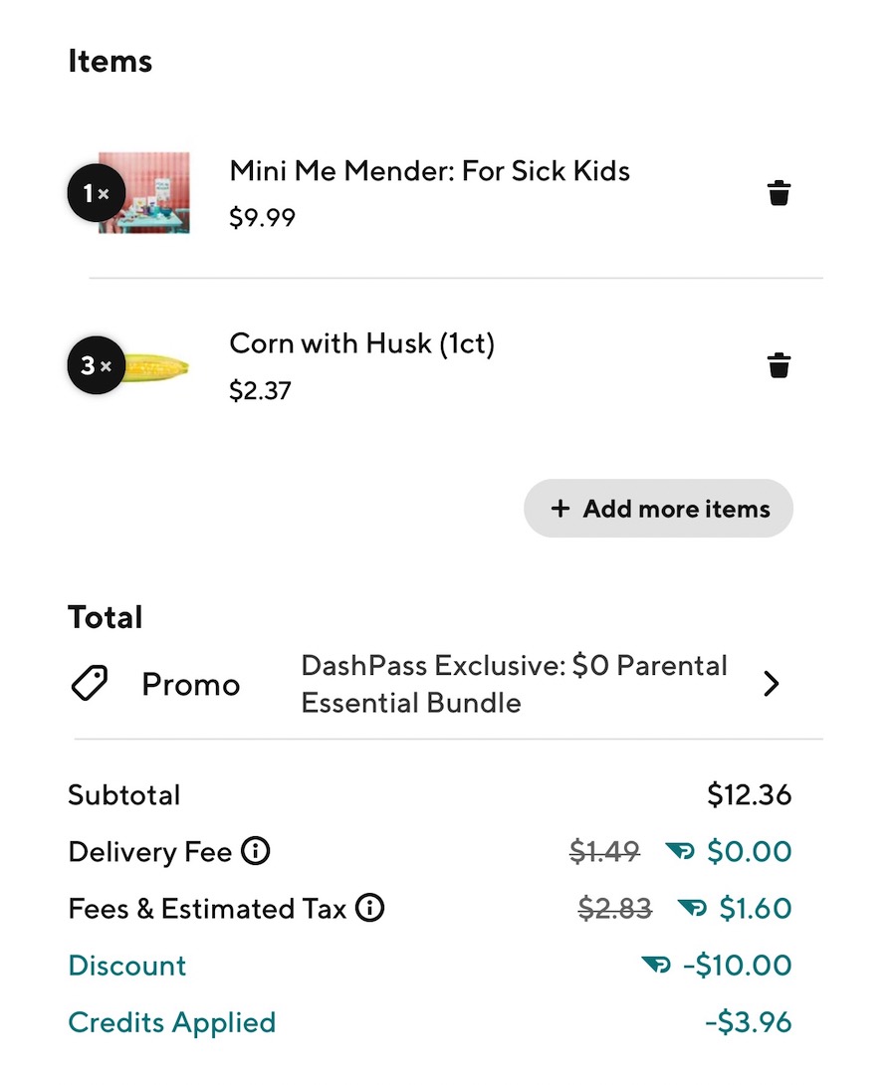
Task: Open the 3× quantity badge on Corn
Action: pos(96,364)
